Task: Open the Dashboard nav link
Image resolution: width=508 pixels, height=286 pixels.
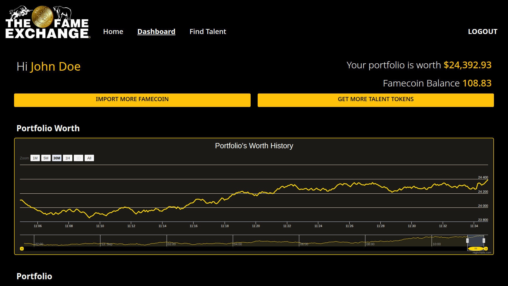Action: (156, 32)
